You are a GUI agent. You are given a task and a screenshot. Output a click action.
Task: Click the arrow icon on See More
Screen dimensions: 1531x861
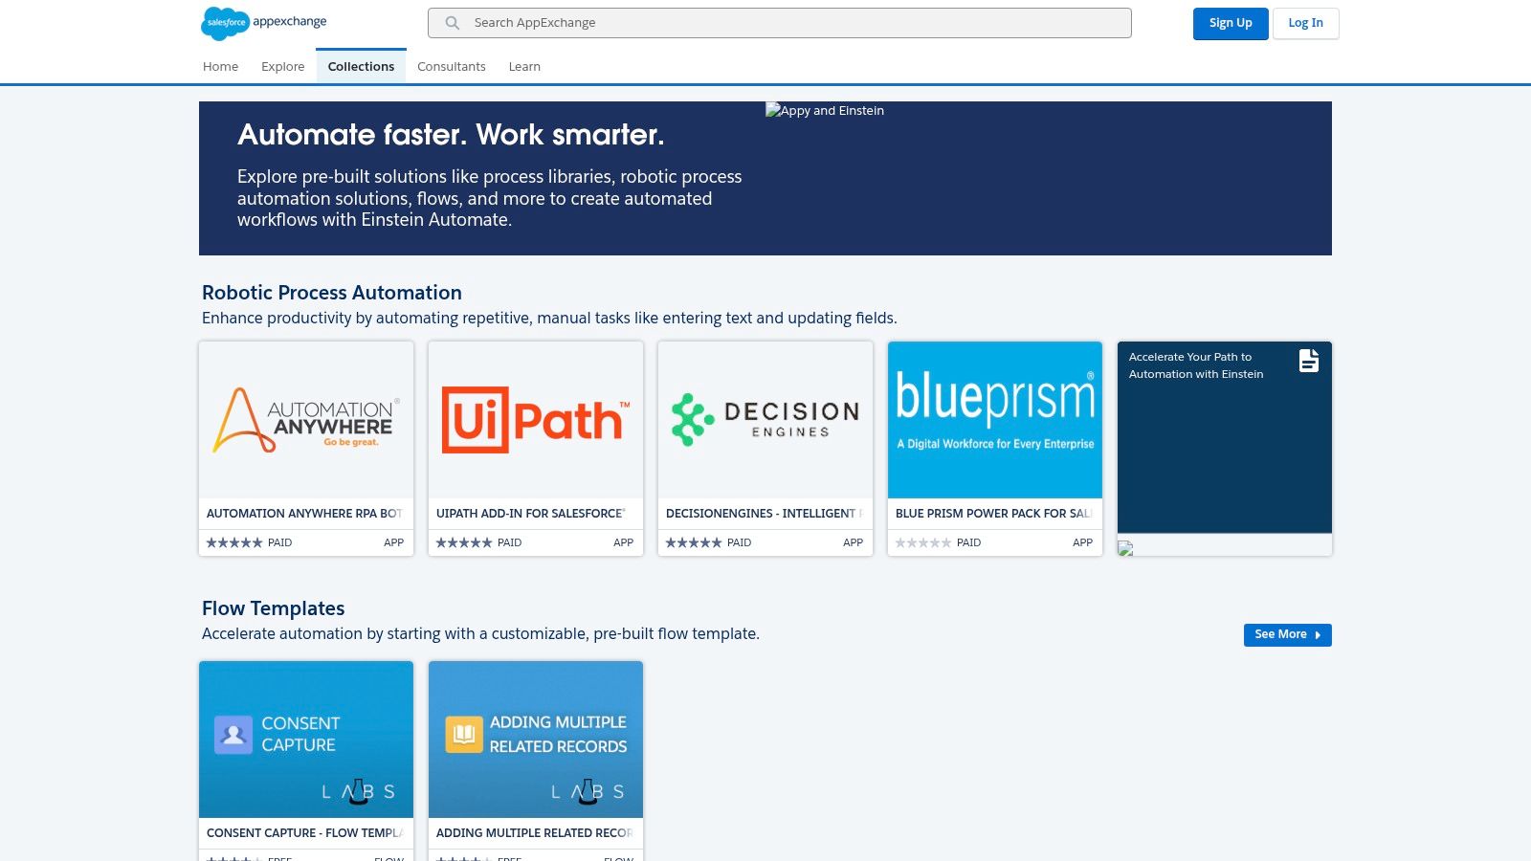pos(1317,635)
